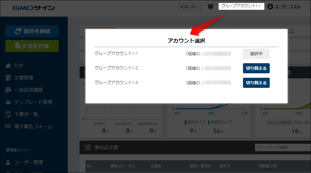Click the document icon beside 文書管理
Image resolution: width=311 pixels, height=173 pixels.
pos(8,78)
